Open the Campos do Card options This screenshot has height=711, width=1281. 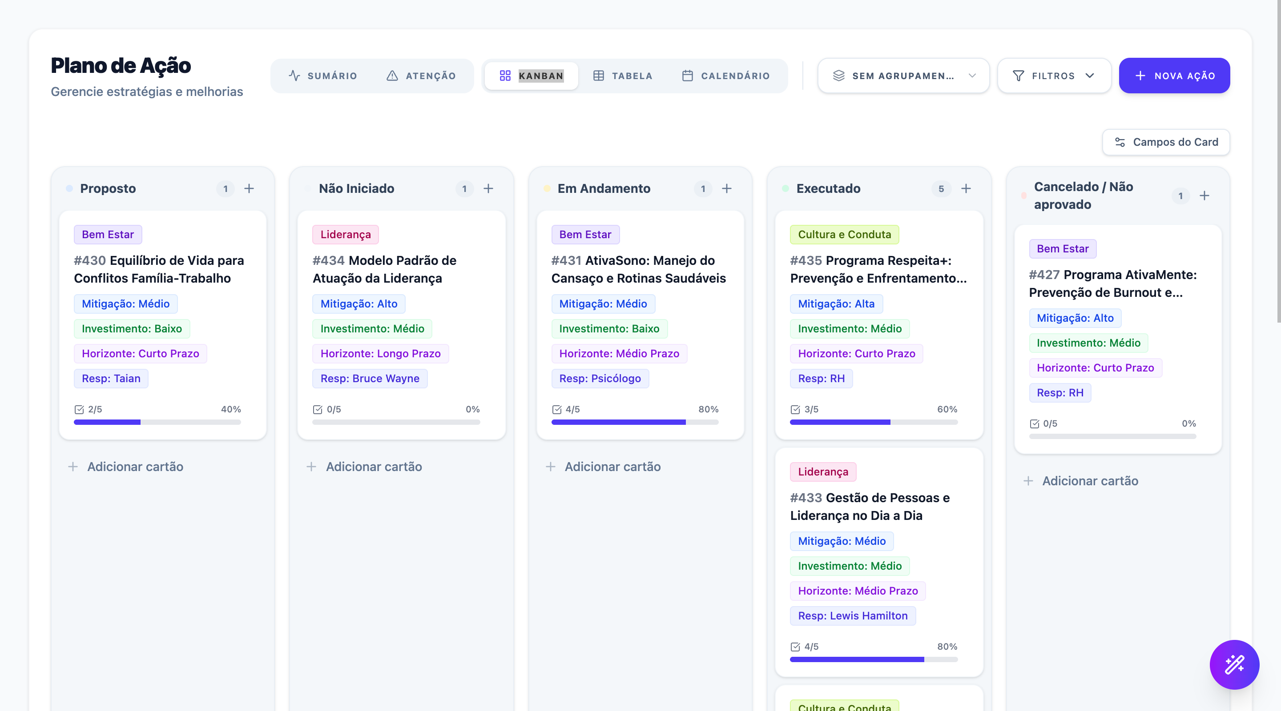1166,142
